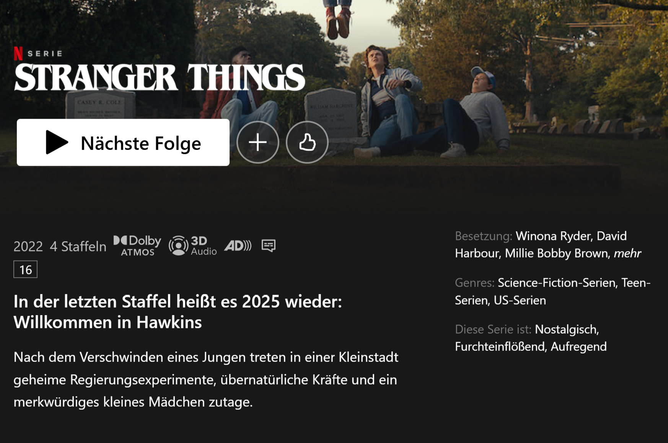Click the subtitles available icon
Viewport: 668px width, 443px height.
pyautogui.click(x=269, y=246)
